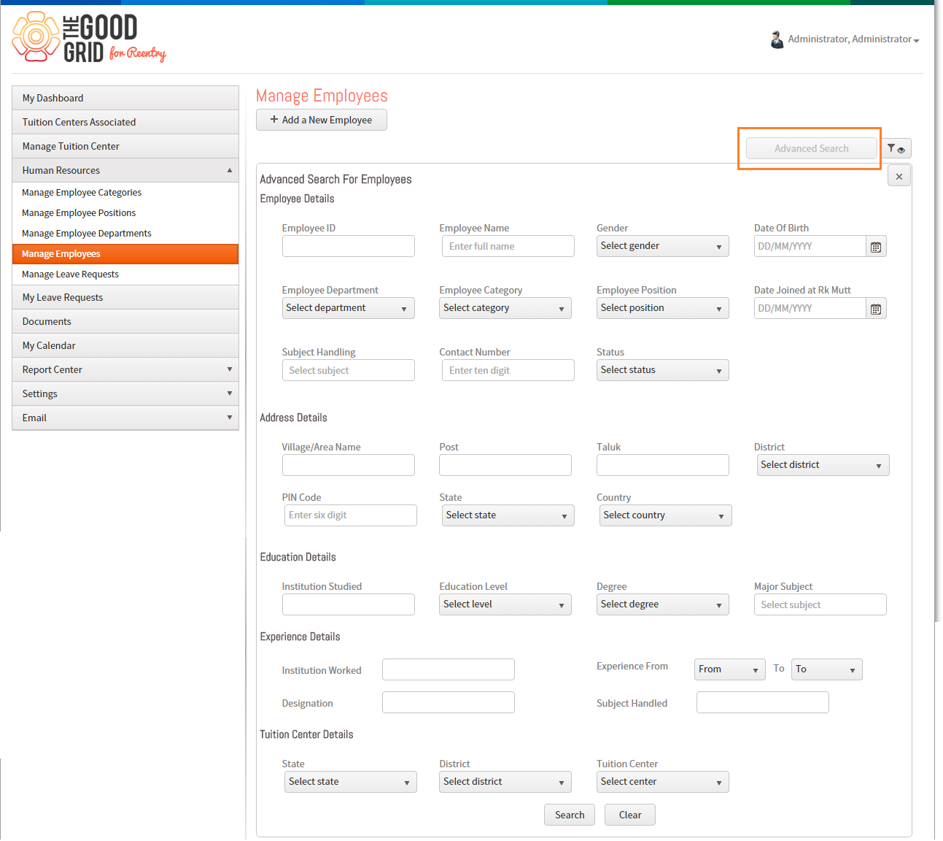This screenshot has height=841, width=943.
Task: Click the Date Of Birth field
Action: click(810, 247)
